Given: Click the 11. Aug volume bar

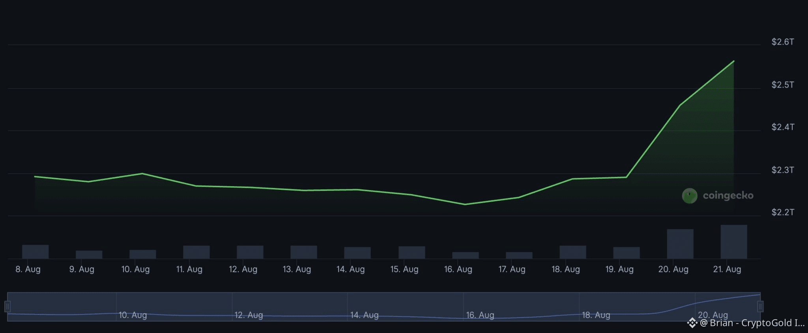Looking at the screenshot, I should coord(196,252).
